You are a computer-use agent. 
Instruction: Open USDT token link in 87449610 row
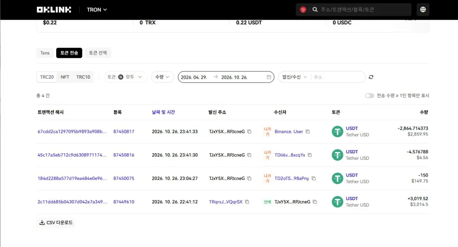coord(352,198)
